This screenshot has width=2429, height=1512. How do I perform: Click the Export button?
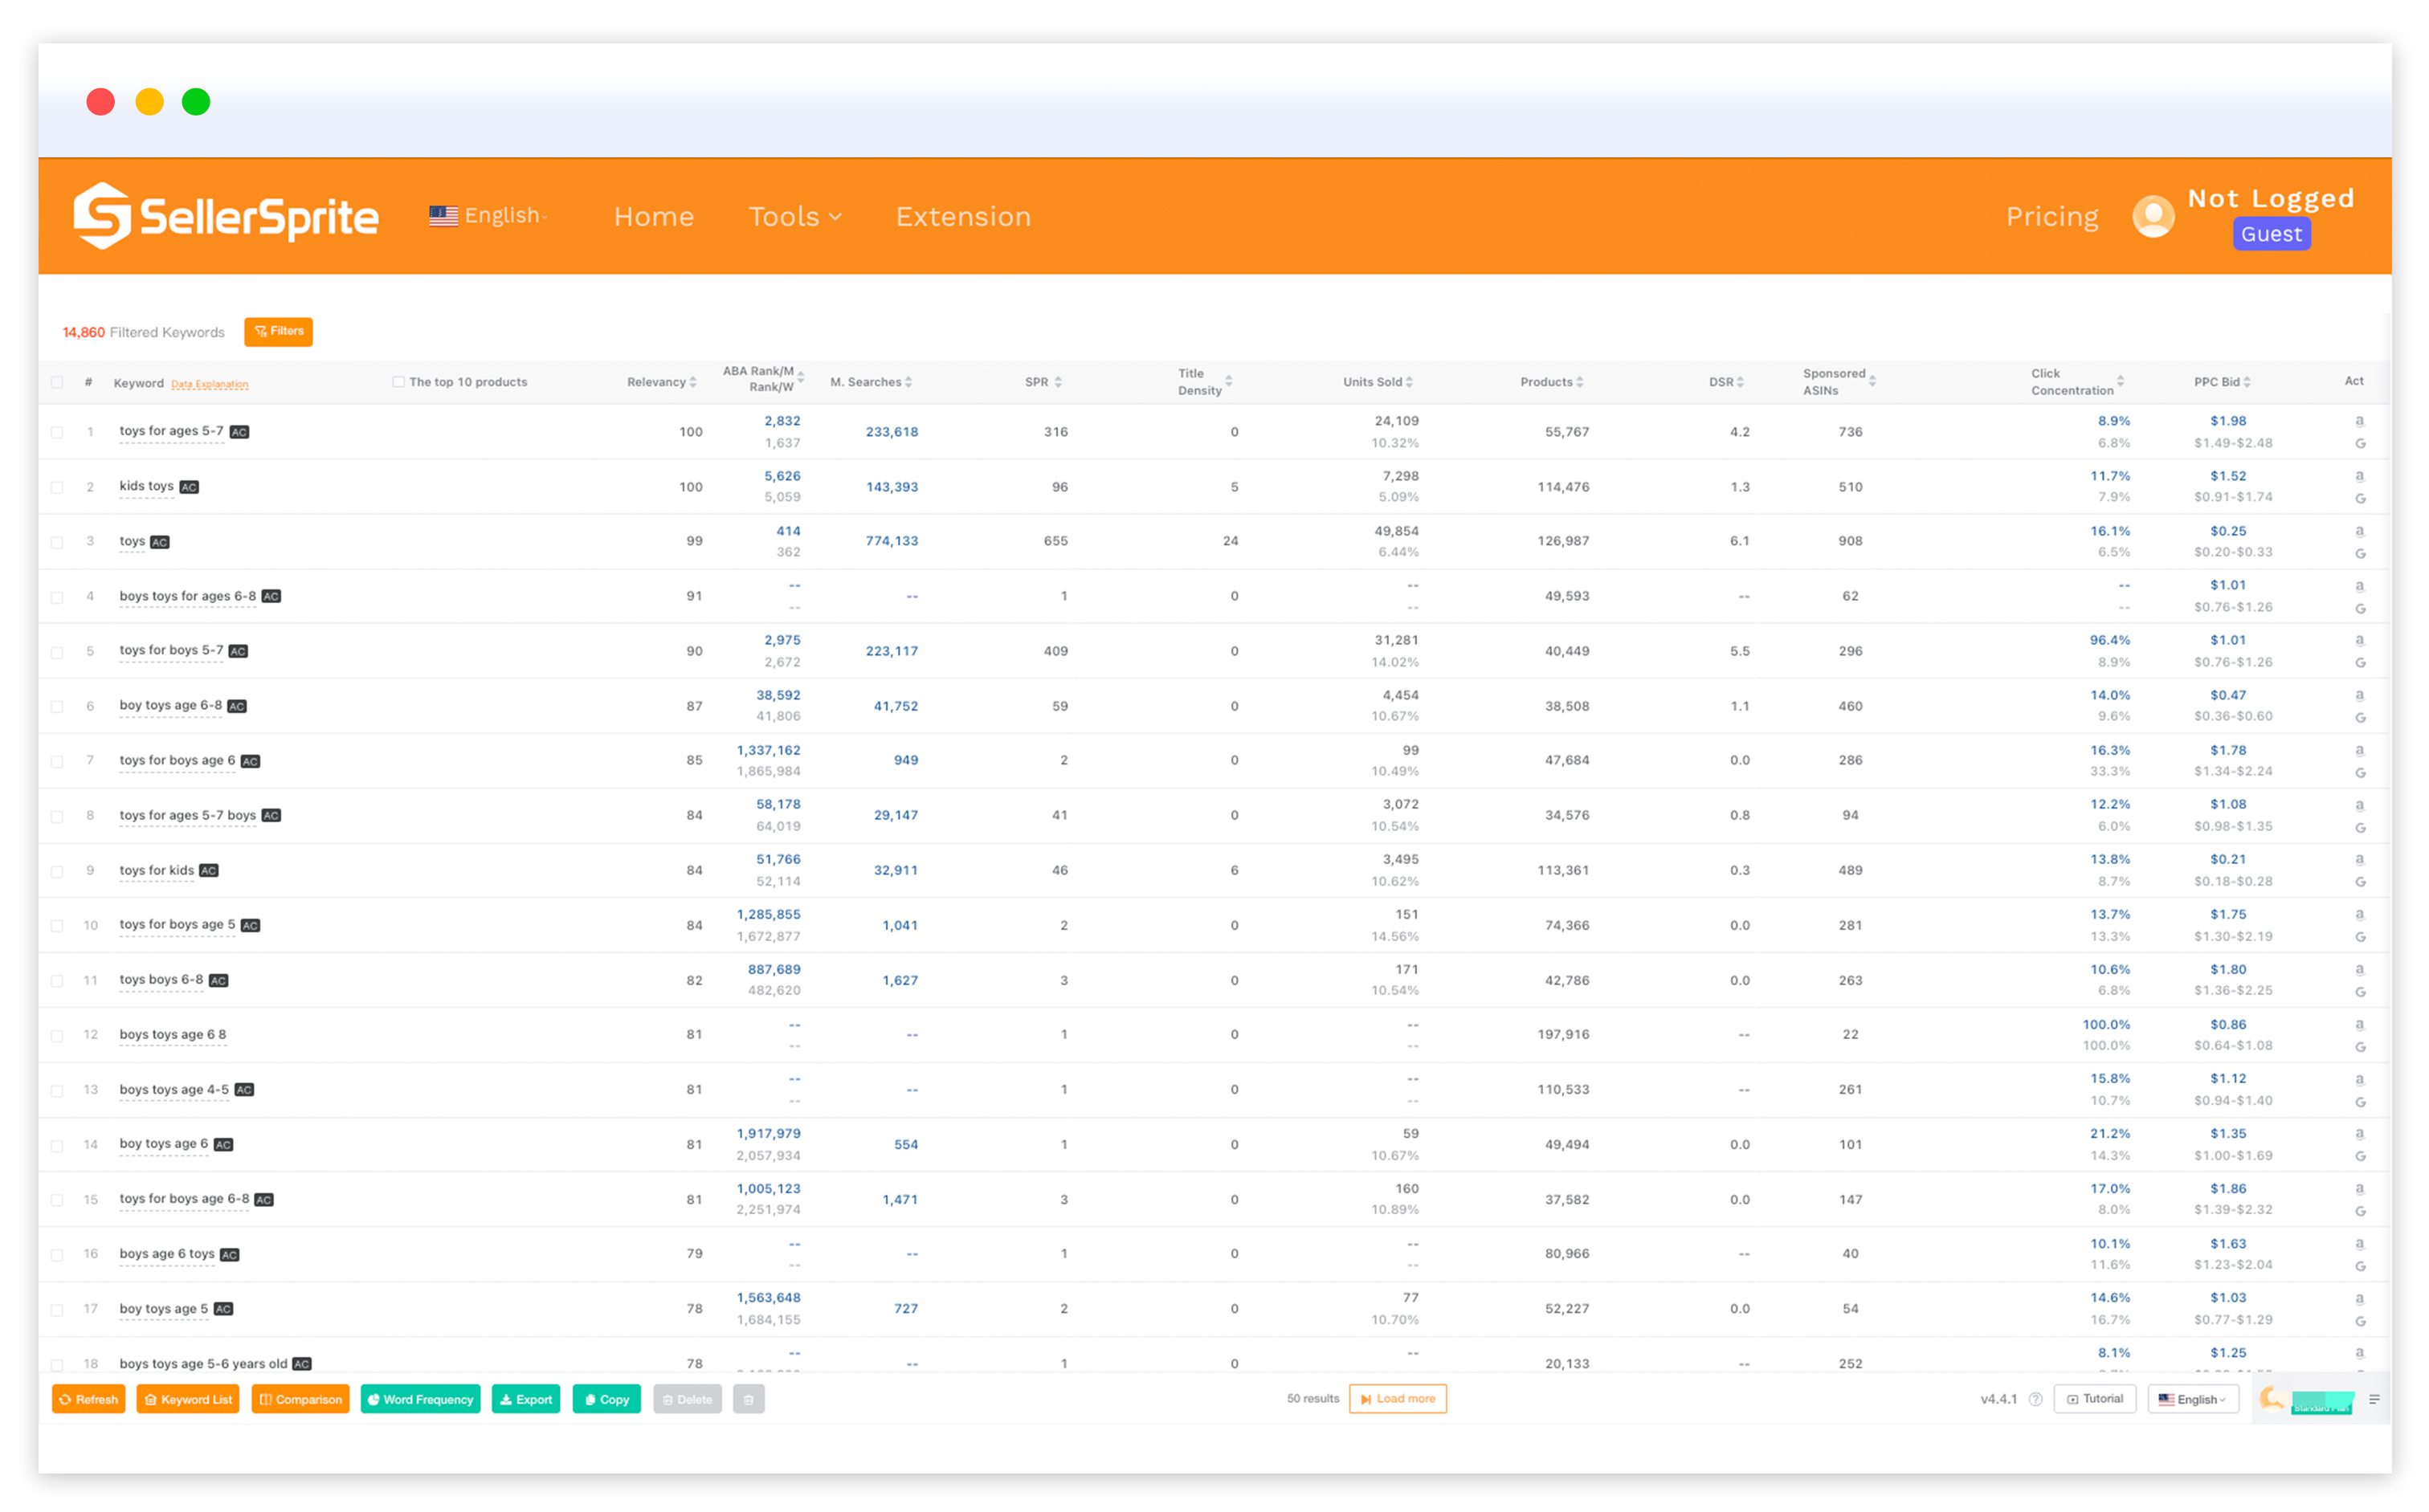click(526, 1399)
